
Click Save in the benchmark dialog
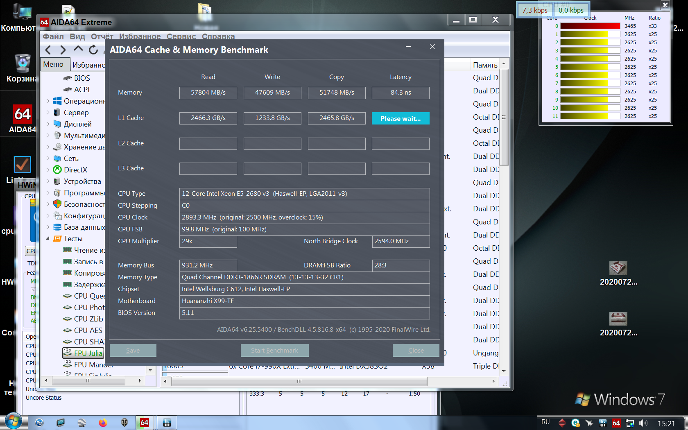(133, 351)
